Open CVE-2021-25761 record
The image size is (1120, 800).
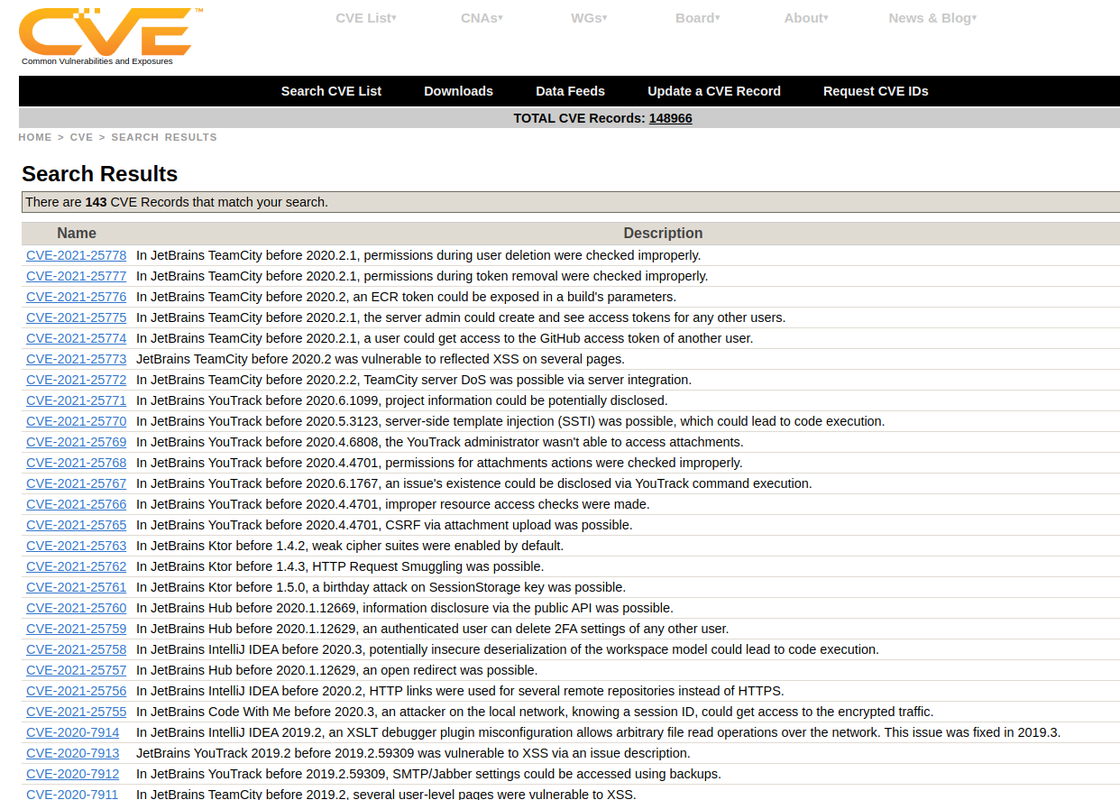click(x=77, y=587)
